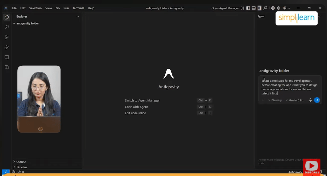Click the blue send arrow to submit prompt

pyautogui.click(x=317, y=100)
